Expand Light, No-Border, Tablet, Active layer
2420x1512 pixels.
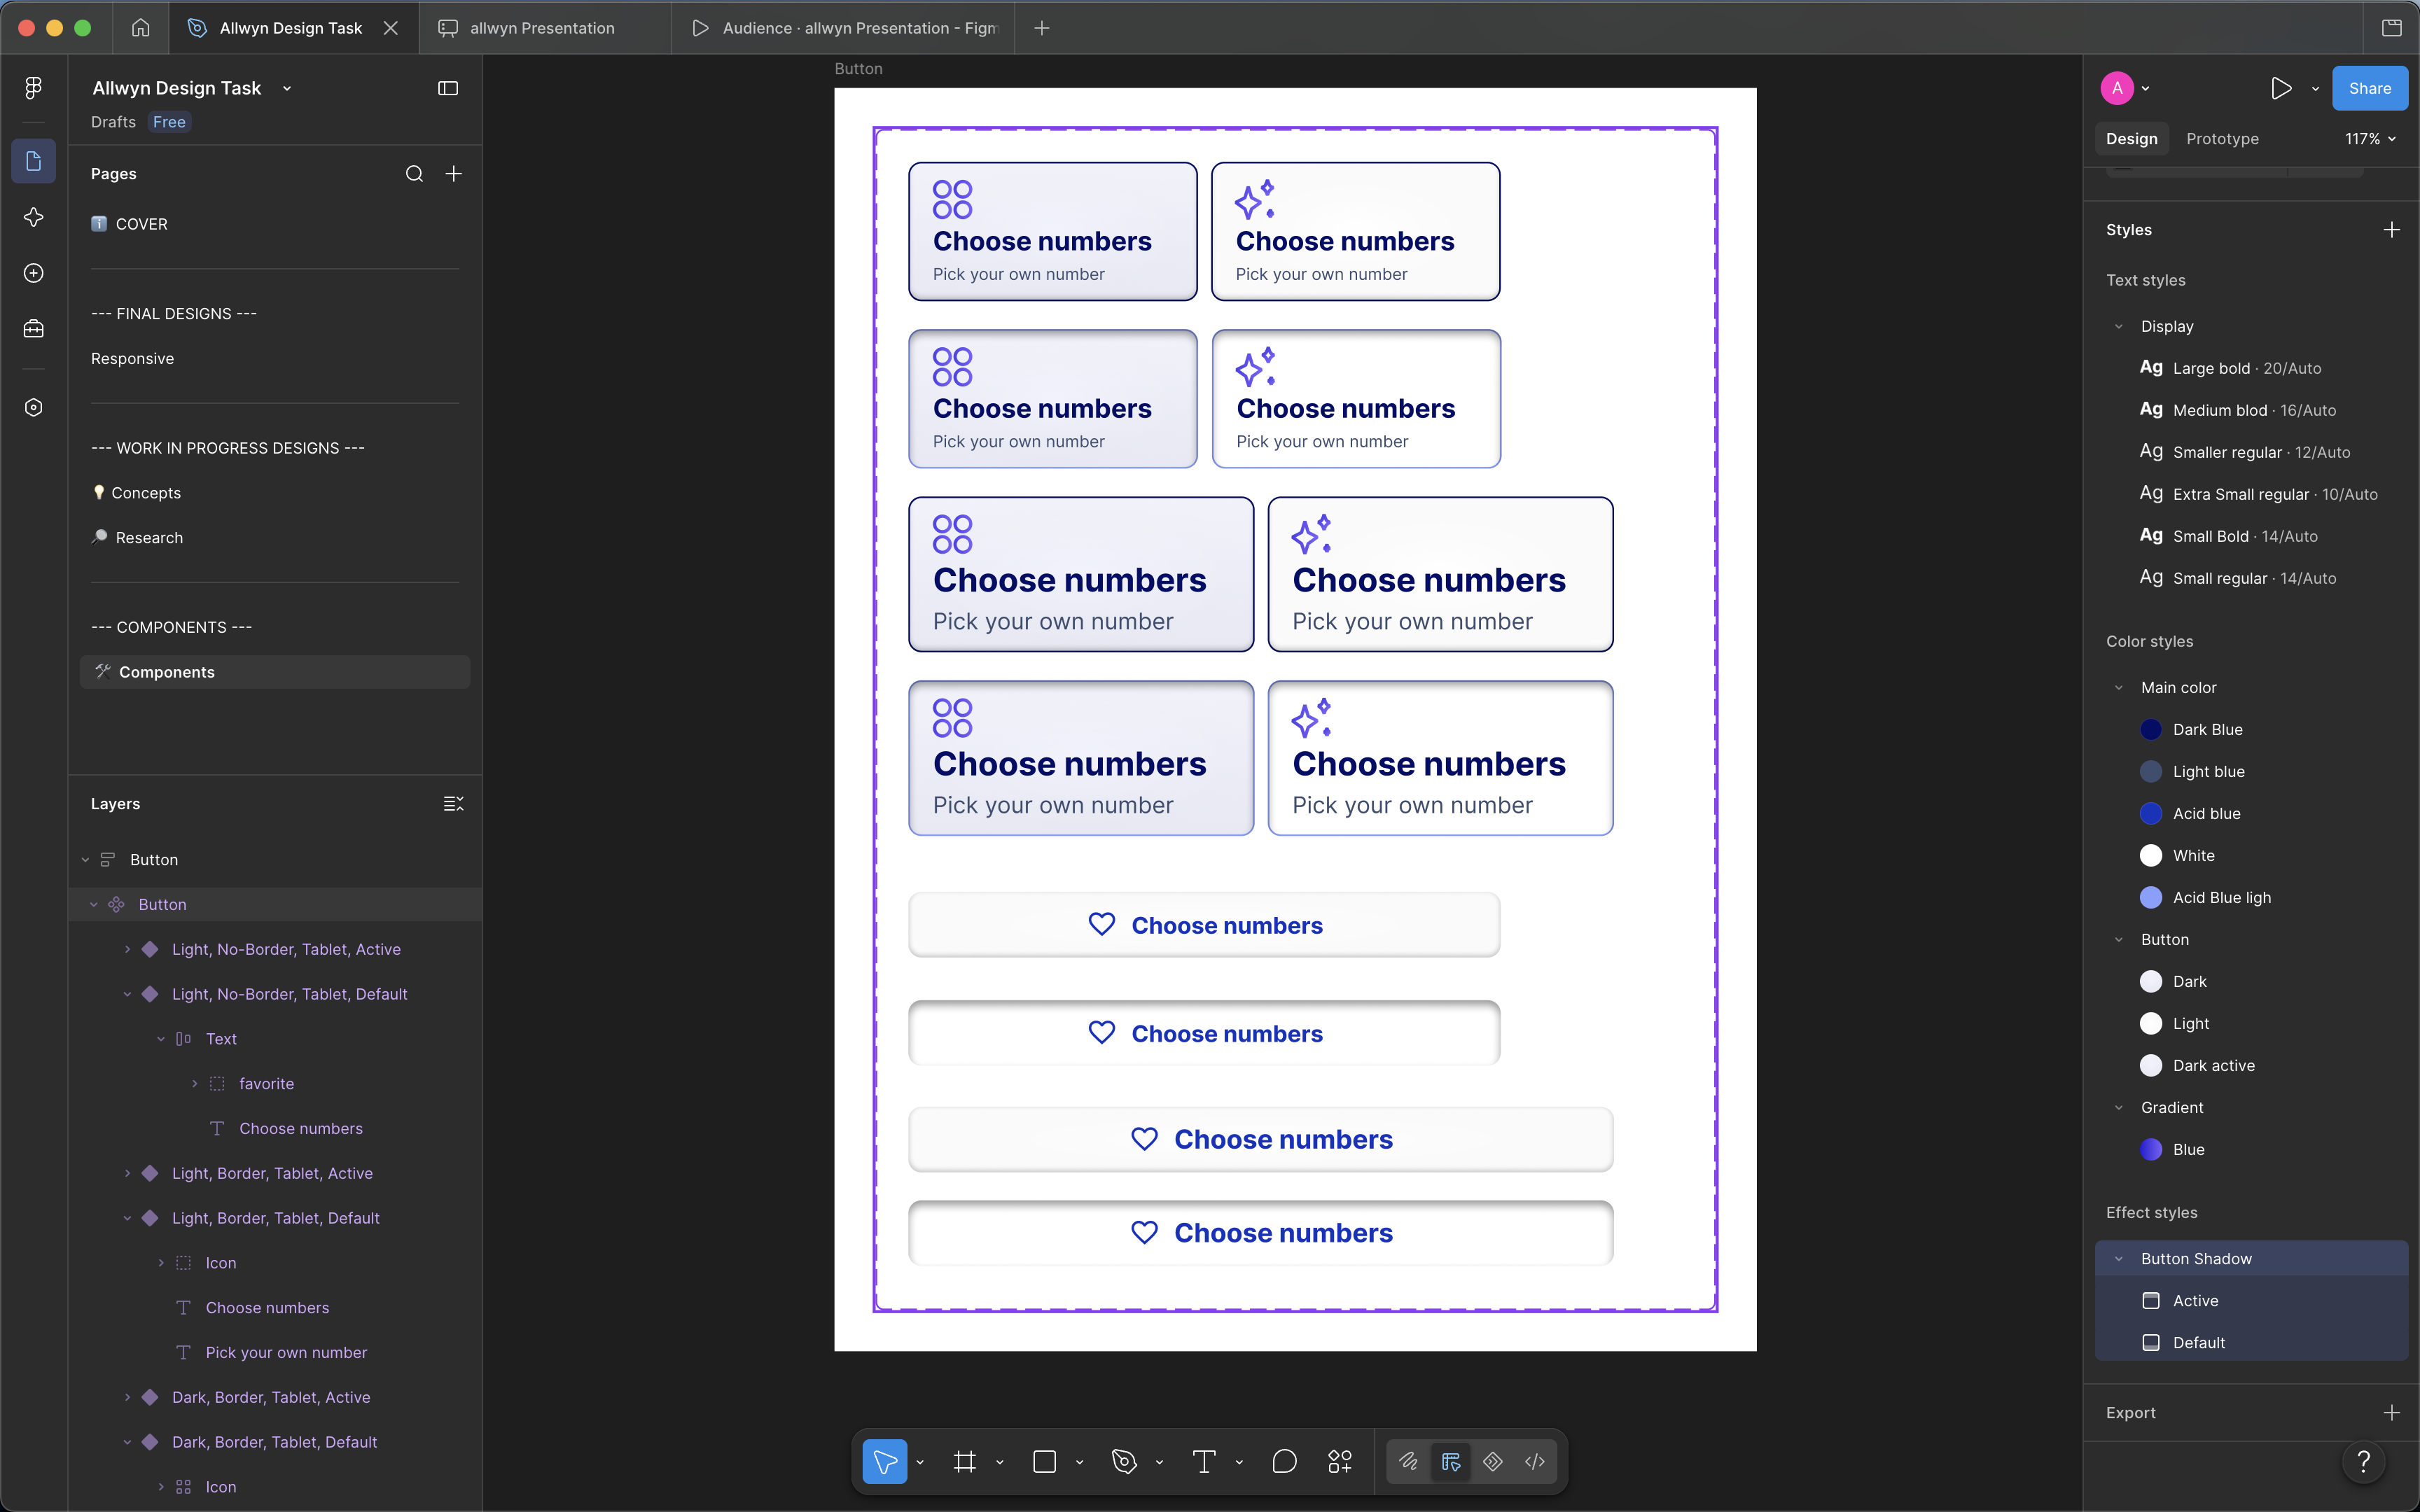pyautogui.click(x=127, y=950)
